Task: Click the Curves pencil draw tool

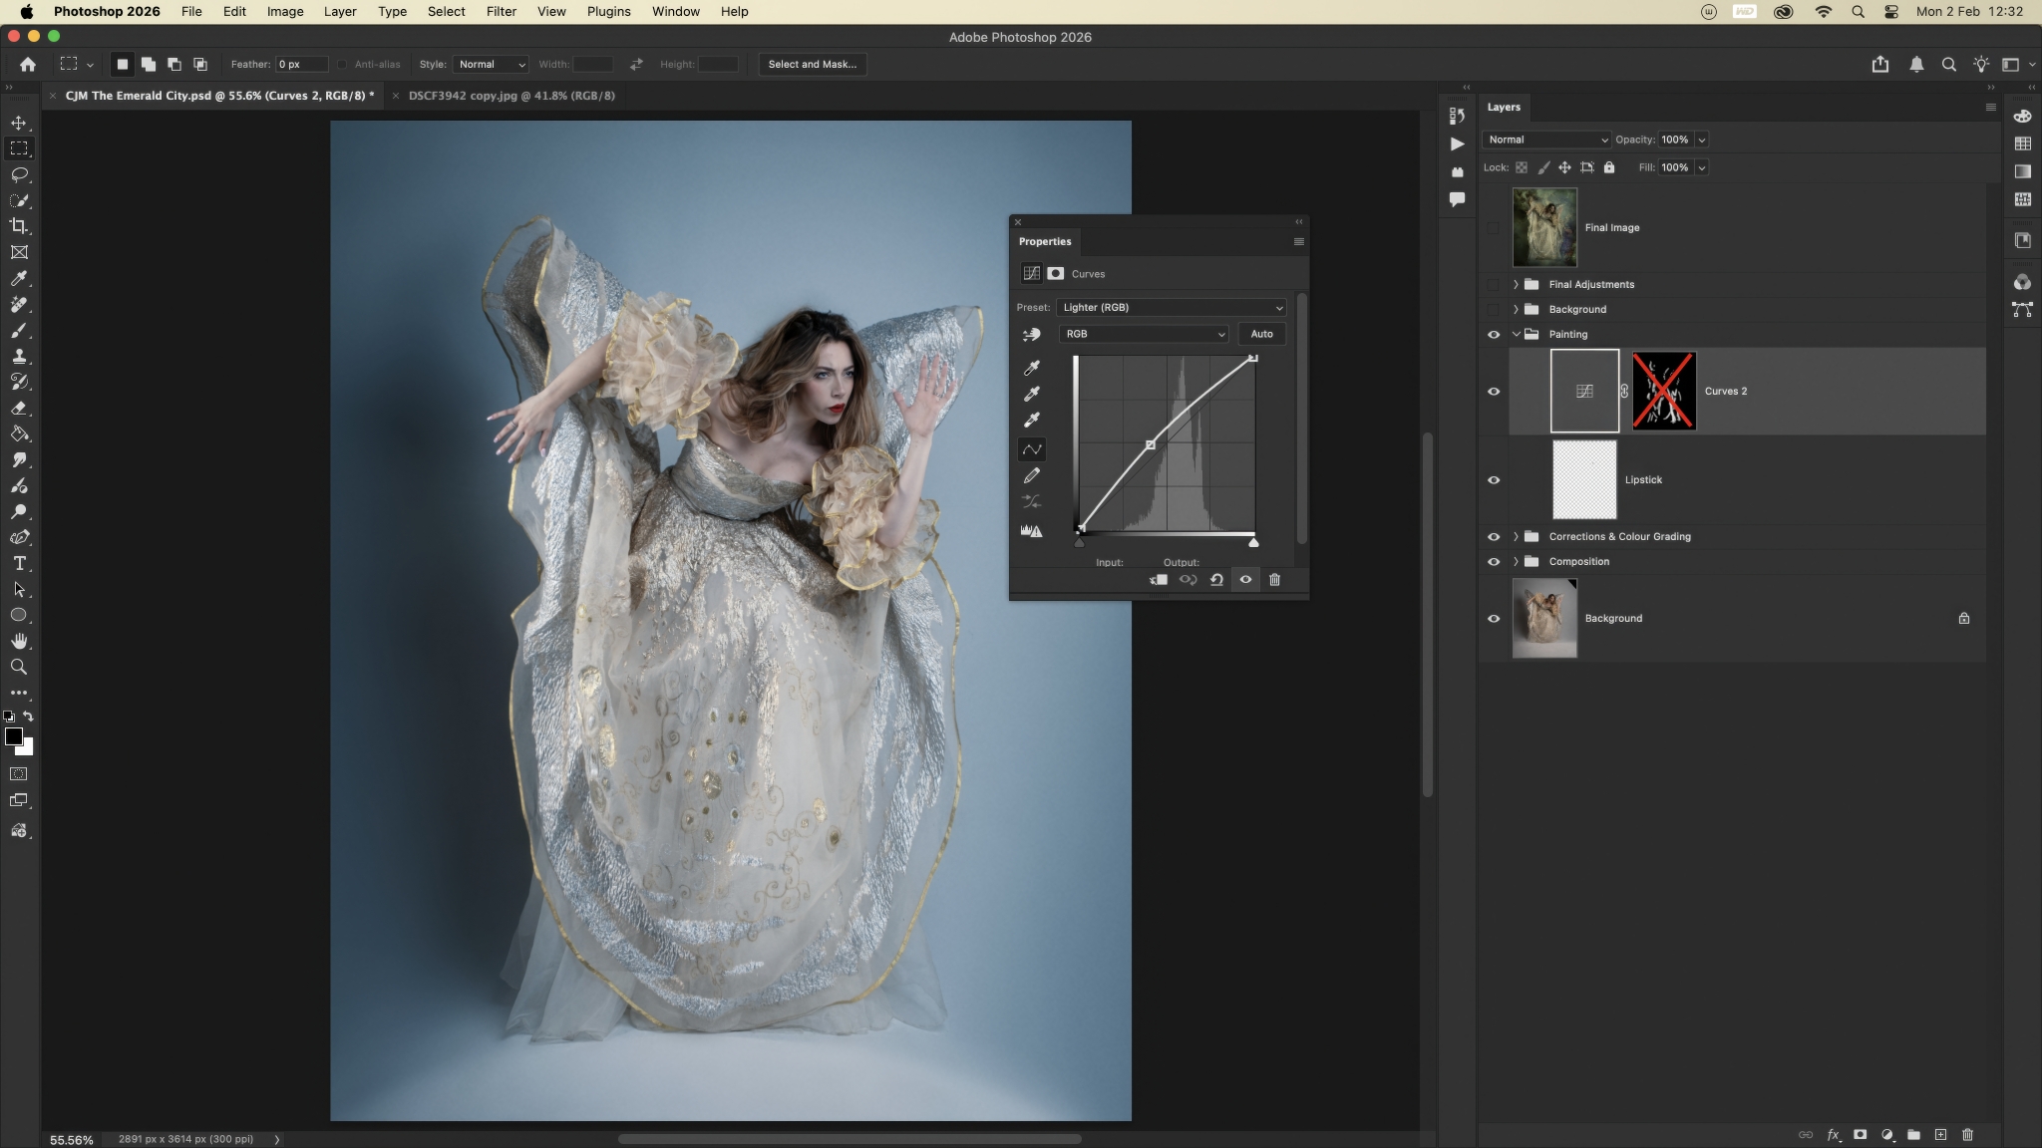Action: point(1032,475)
